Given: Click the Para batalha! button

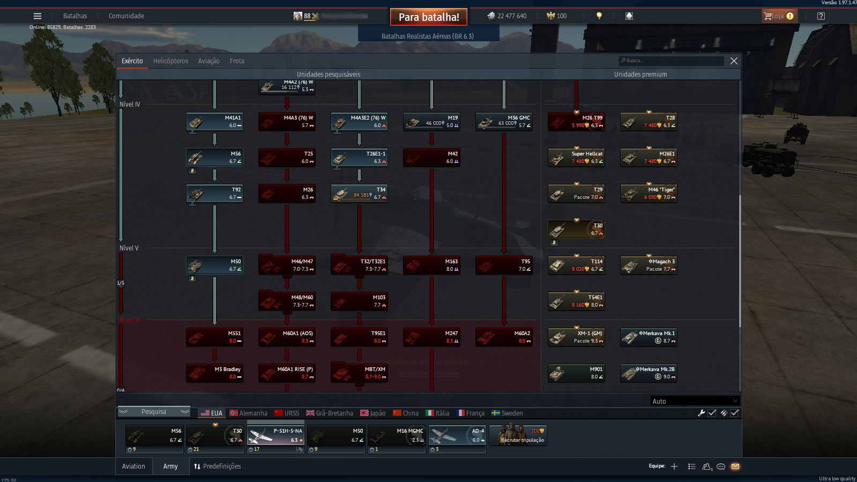Looking at the screenshot, I should pyautogui.click(x=429, y=17).
